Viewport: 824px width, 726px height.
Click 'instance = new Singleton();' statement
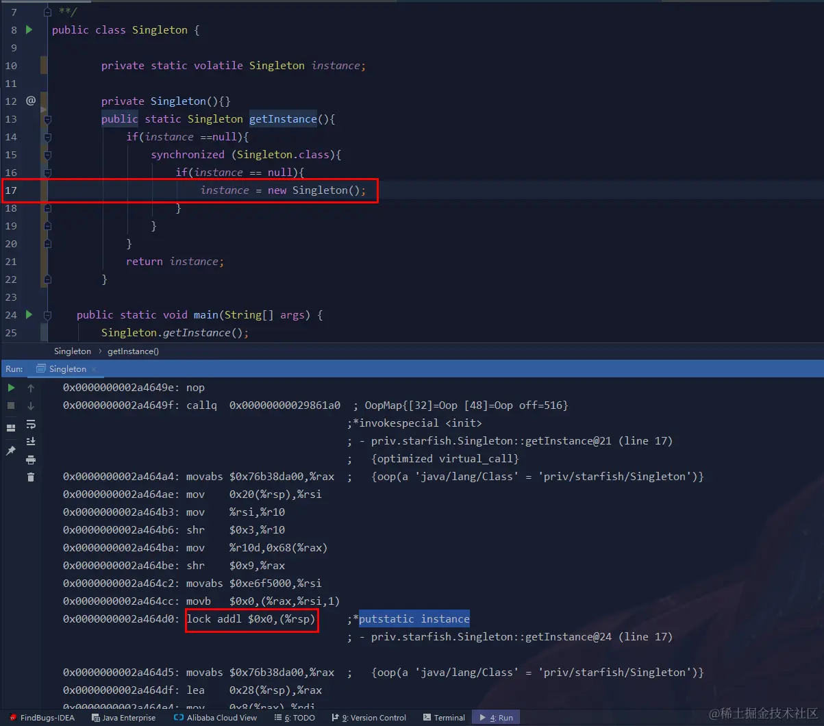coord(284,190)
